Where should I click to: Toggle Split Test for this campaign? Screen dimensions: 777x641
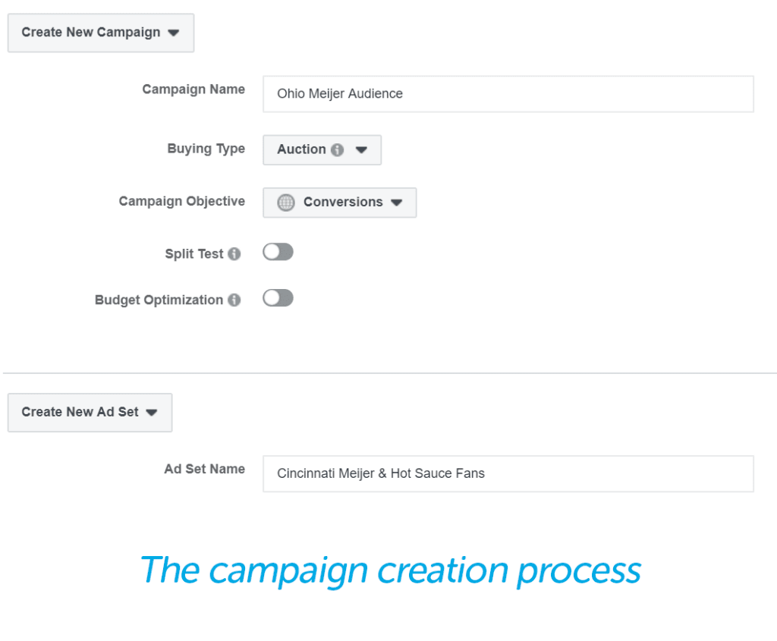(x=278, y=251)
